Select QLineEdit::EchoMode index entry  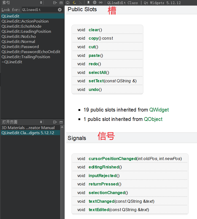coord(33,26)
